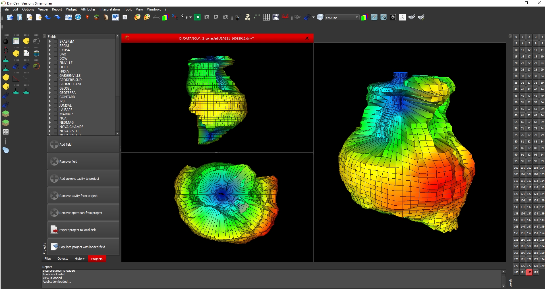Click the Word document export icon
Screen dimensions: 545x289
115,17
